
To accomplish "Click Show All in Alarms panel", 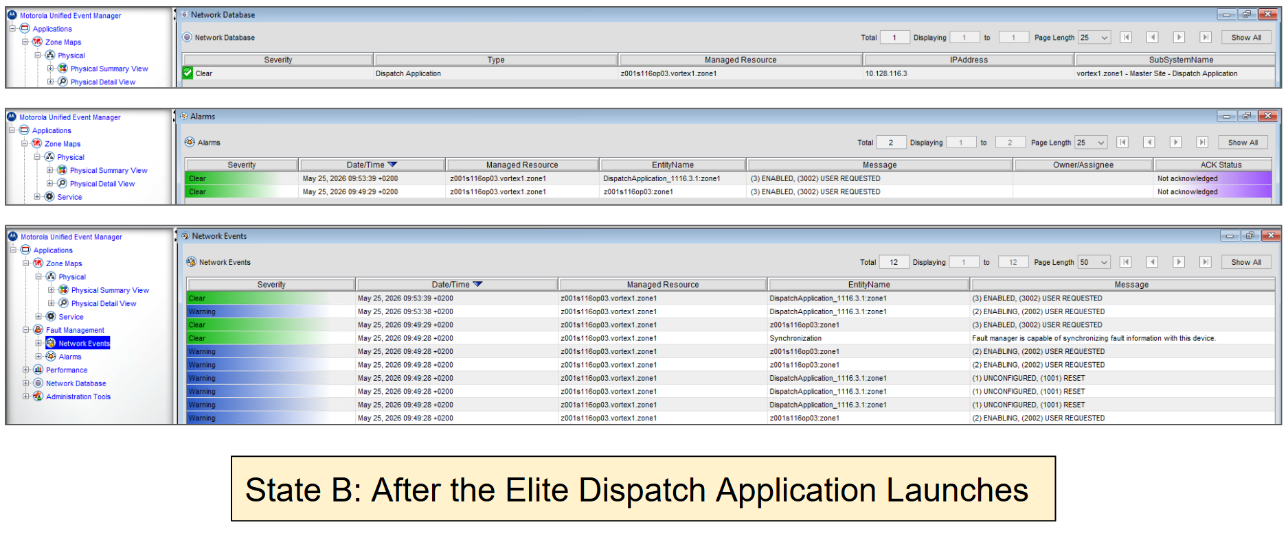I will [1243, 143].
